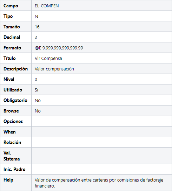Screen dimensions: 172x191
Task: Click the Help row label
Action: tap(8, 180)
